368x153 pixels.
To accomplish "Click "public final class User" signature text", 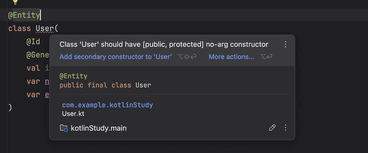I will coord(105,85).
